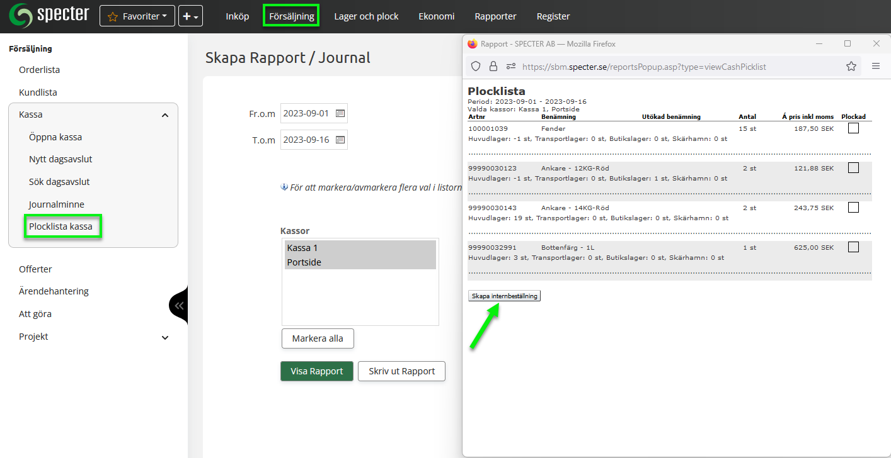Check Plockad box for Fender row
The image size is (891, 458).
pyautogui.click(x=853, y=128)
